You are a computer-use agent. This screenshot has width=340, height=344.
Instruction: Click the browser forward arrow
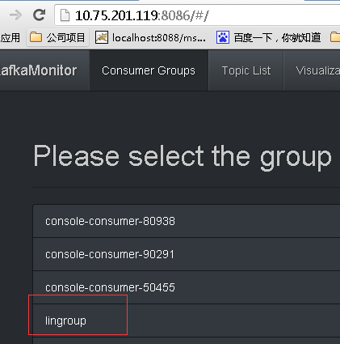coord(15,15)
